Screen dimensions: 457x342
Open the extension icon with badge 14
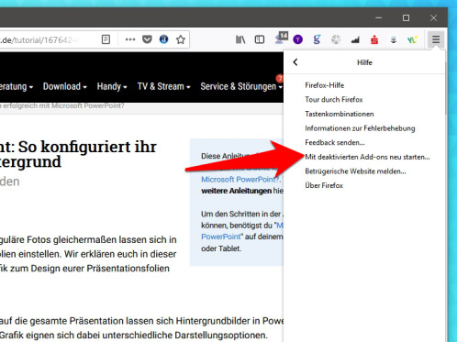click(x=281, y=39)
